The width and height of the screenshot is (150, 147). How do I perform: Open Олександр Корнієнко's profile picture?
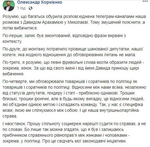9,5
